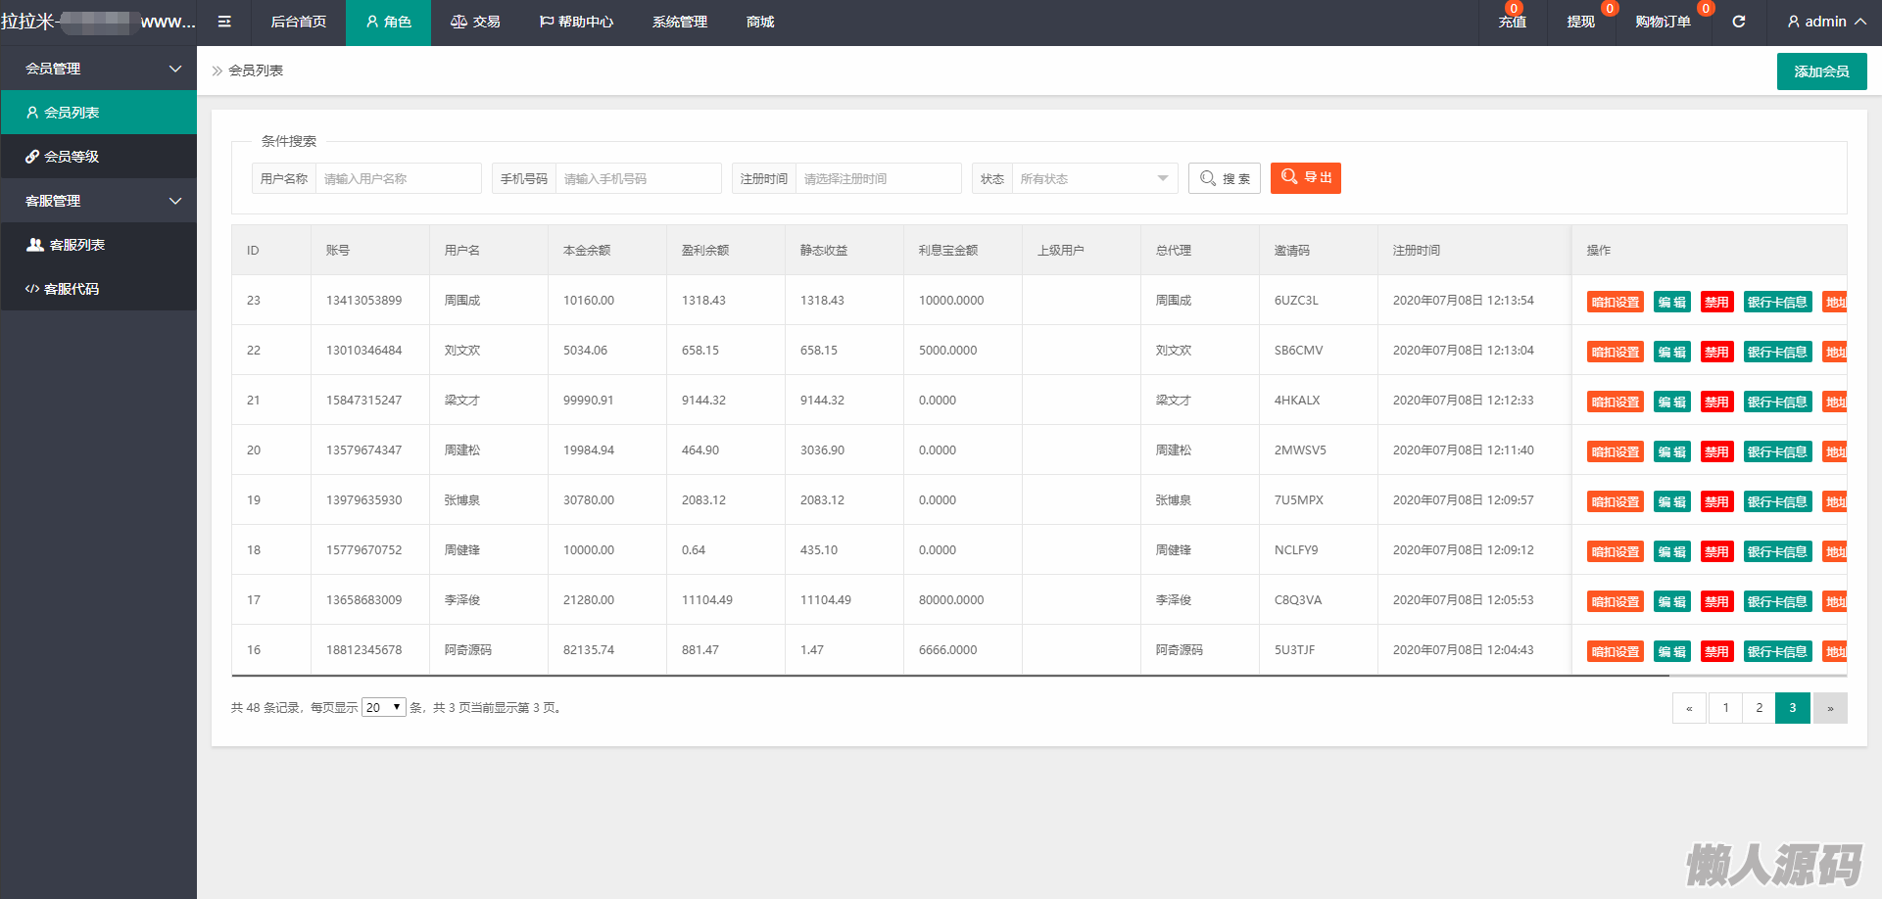This screenshot has height=899, width=1882.
Task: Open the 购物订单 orders notification
Action: click(x=1663, y=22)
